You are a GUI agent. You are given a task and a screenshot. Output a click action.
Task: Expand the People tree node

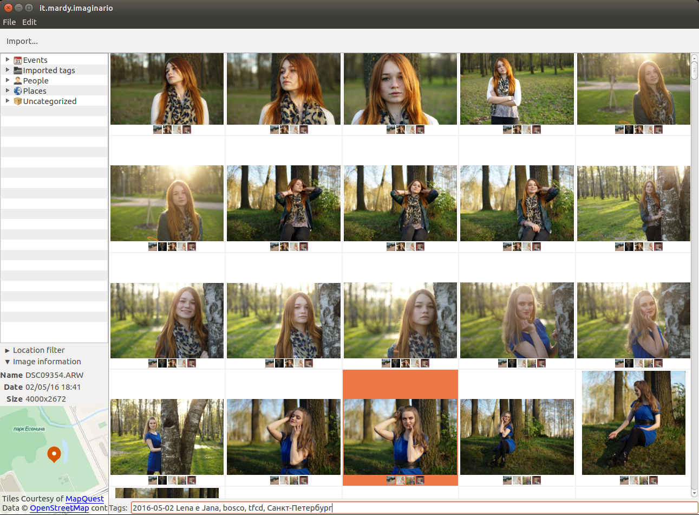[8, 80]
